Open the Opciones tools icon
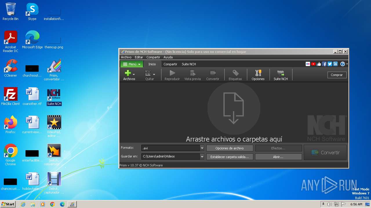The width and height of the screenshot is (371, 208). pyautogui.click(x=258, y=73)
